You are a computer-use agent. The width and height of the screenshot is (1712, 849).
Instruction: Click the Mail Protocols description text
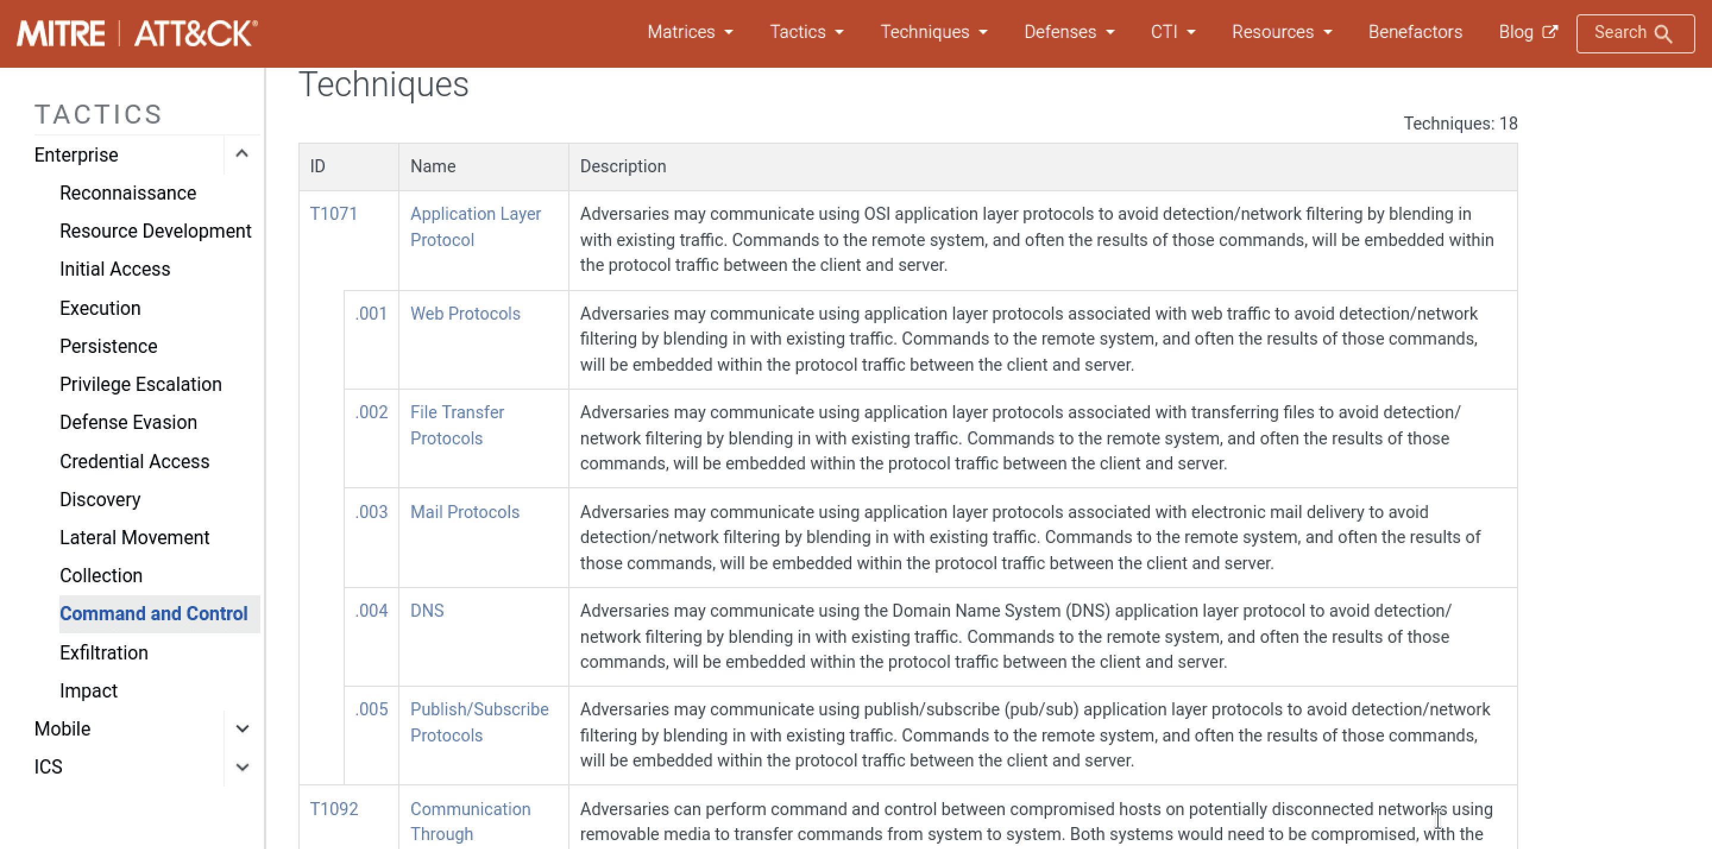coord(1030,538)
